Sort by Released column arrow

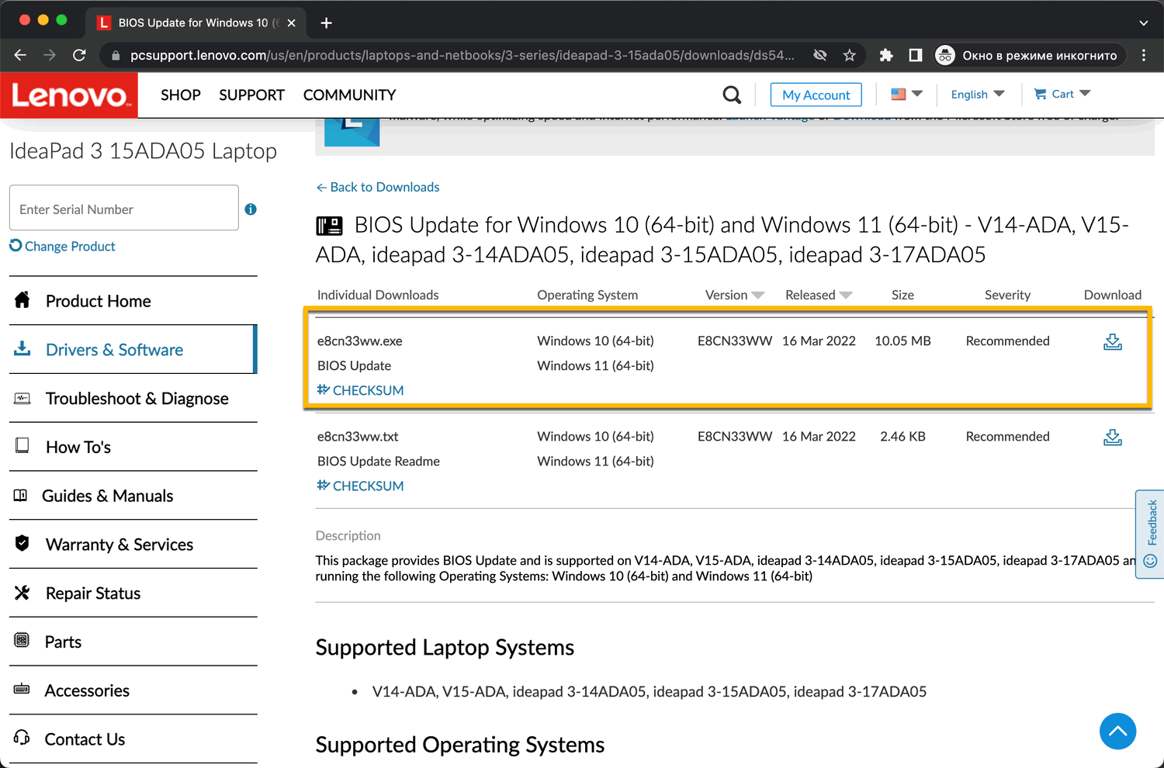pyautogui.click(x=846, y=296)
